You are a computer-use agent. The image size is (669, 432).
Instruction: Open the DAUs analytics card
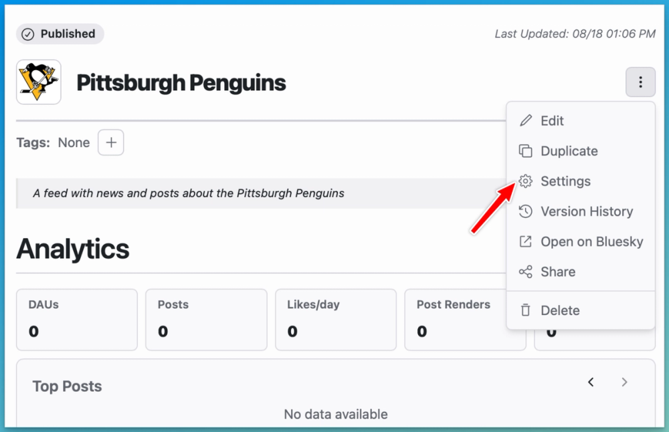(77, 320)
